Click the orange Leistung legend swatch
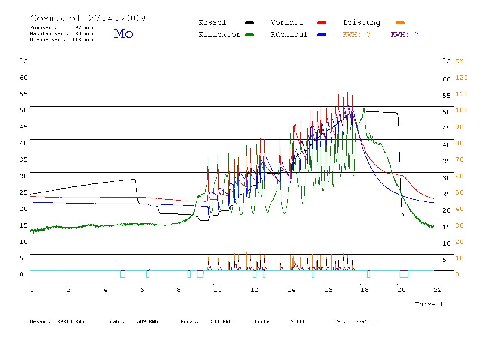This screenshot has width=493, height=348. [400, 23]
